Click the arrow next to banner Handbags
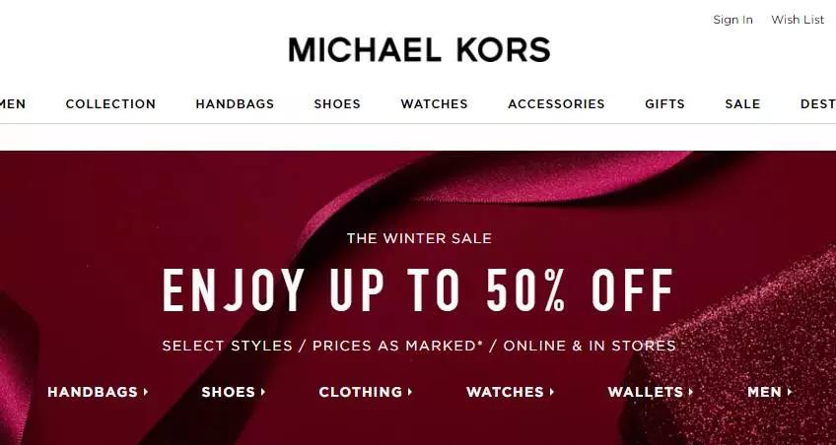Image resolution: width=836 pixels, height=445 pixels. (146, 392)
